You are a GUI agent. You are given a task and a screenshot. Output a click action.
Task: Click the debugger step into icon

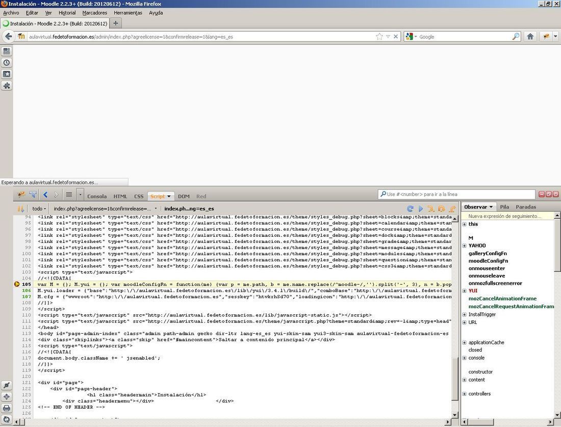431,209
